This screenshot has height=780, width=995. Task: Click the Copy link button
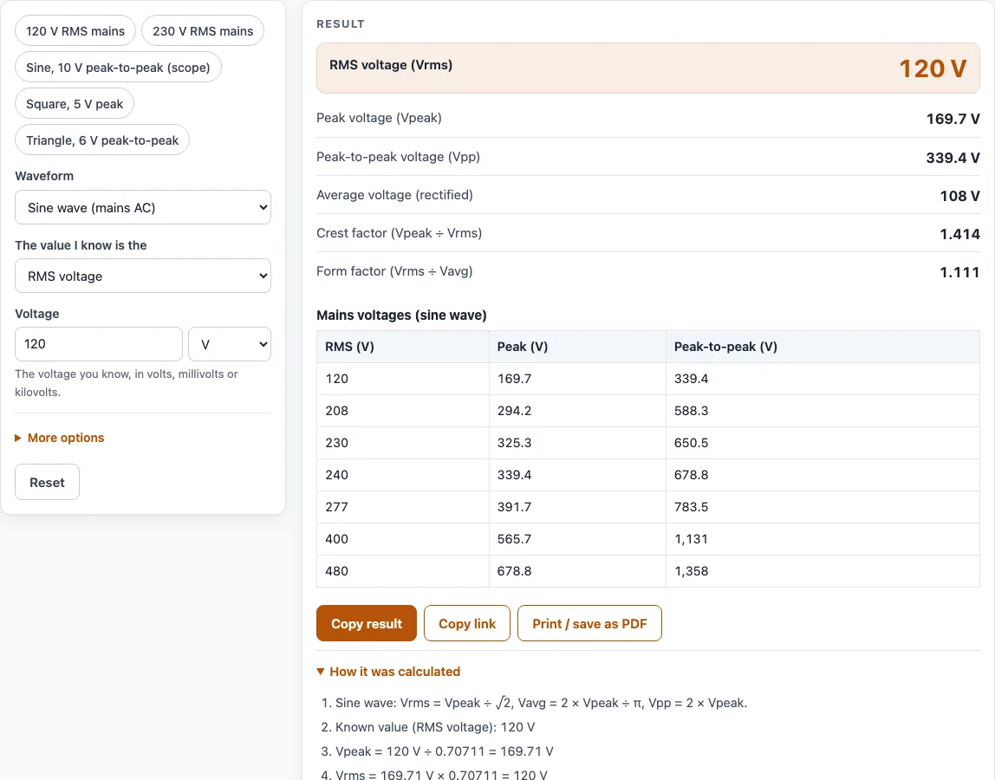(467, 624)
